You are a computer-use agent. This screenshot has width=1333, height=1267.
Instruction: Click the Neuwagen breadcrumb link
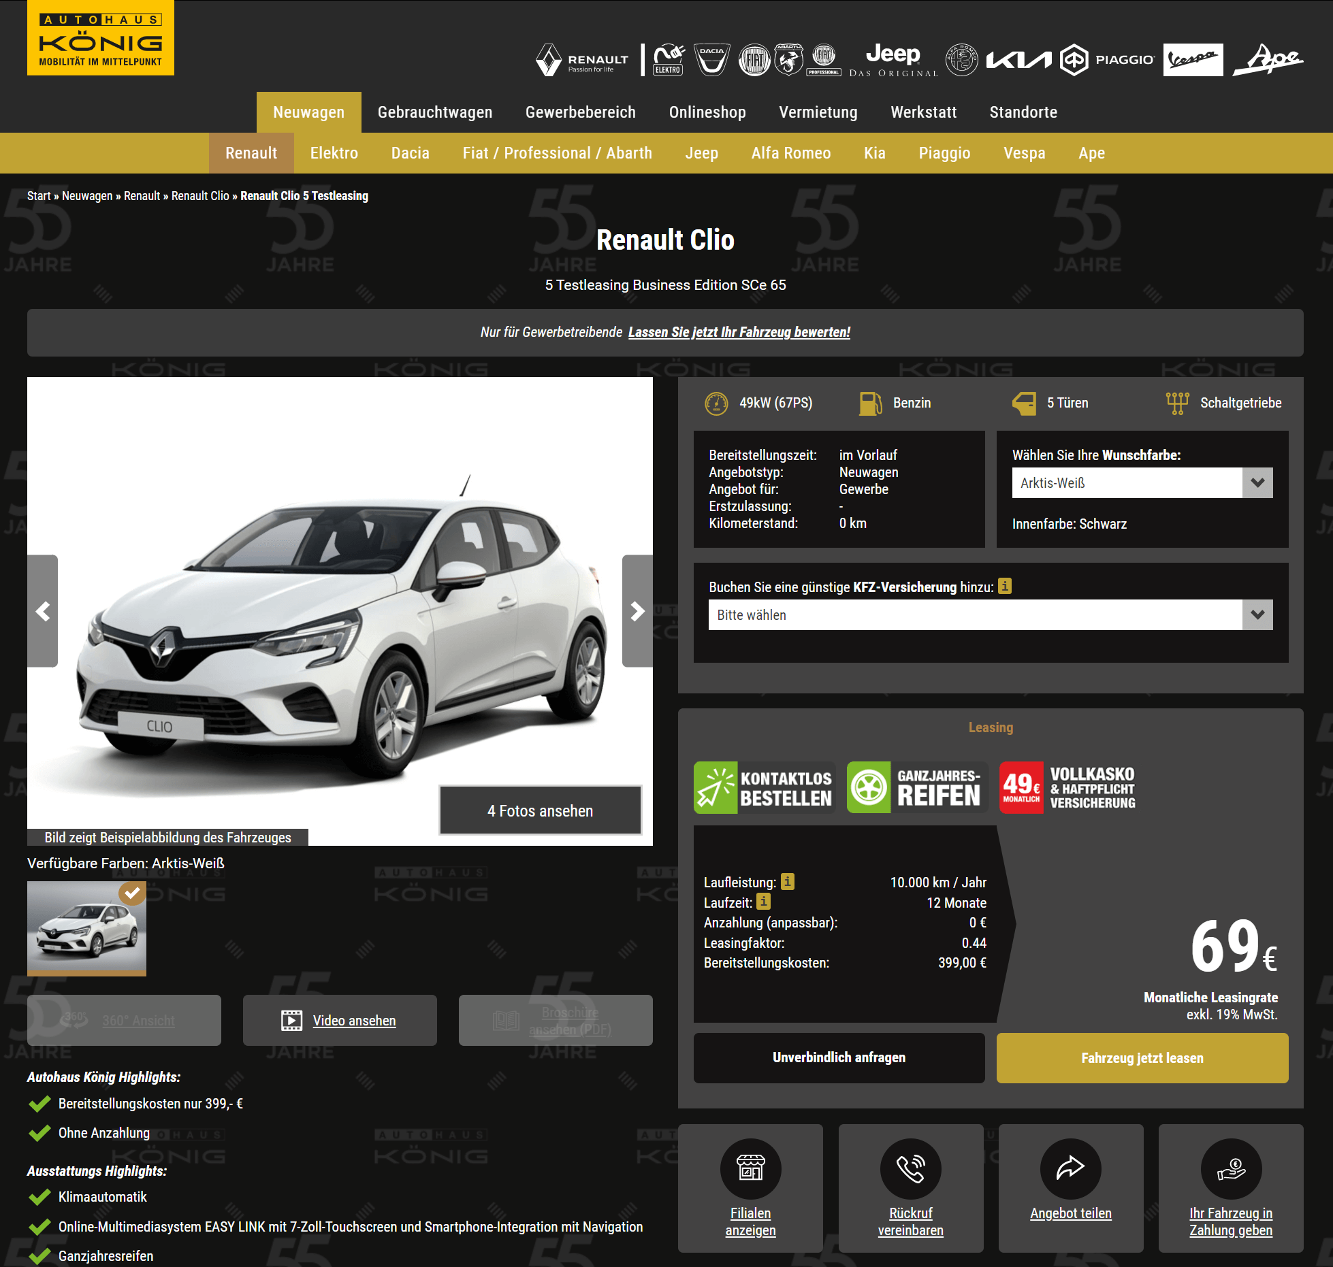coord(87,196)
